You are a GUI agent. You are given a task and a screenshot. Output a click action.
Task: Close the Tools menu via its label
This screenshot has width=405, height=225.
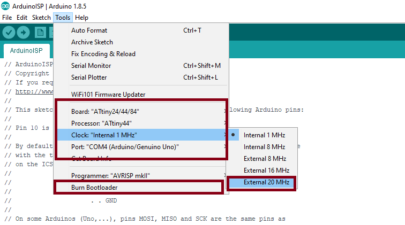[x=63, y=18]
